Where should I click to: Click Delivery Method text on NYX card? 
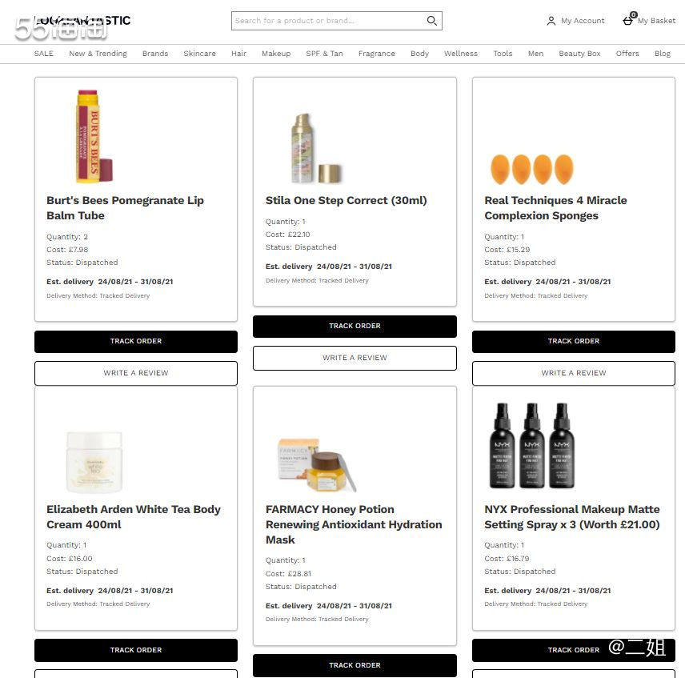click(535, 604)
